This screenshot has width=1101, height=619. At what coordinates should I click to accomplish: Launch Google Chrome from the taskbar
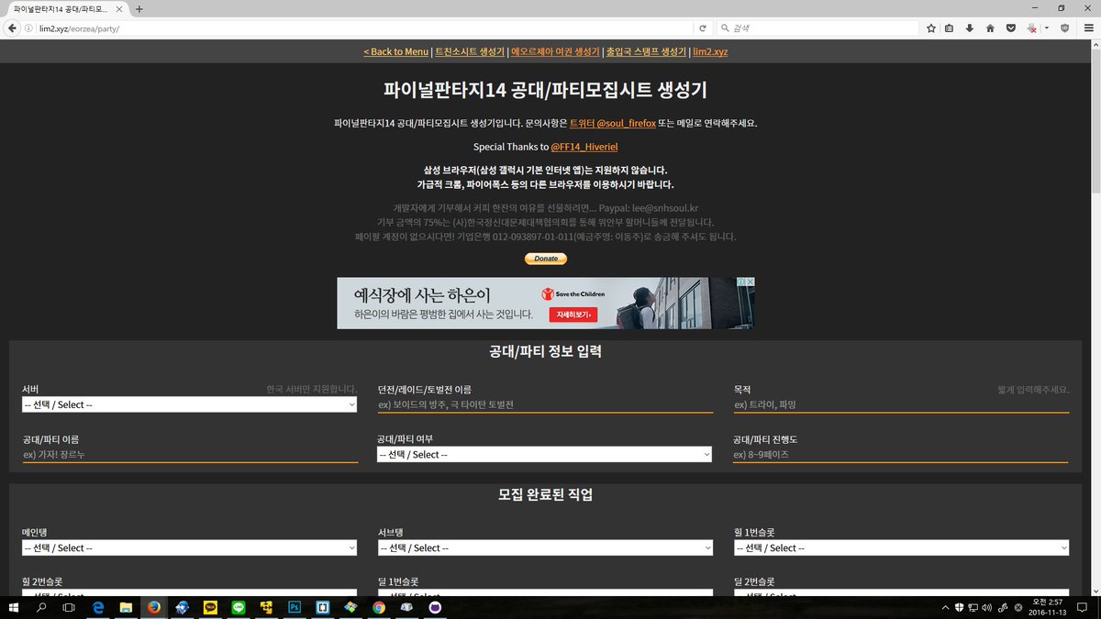point(379,607)
